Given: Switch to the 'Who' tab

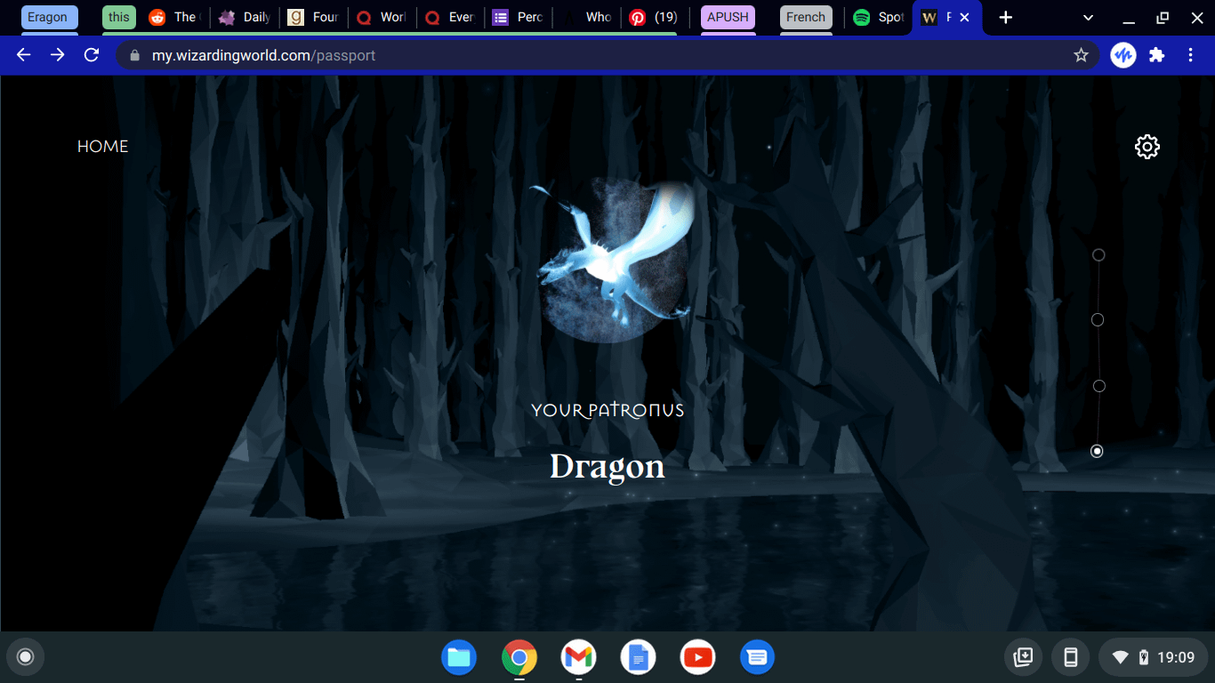Looking at the screenshot, I should point(587,17).
